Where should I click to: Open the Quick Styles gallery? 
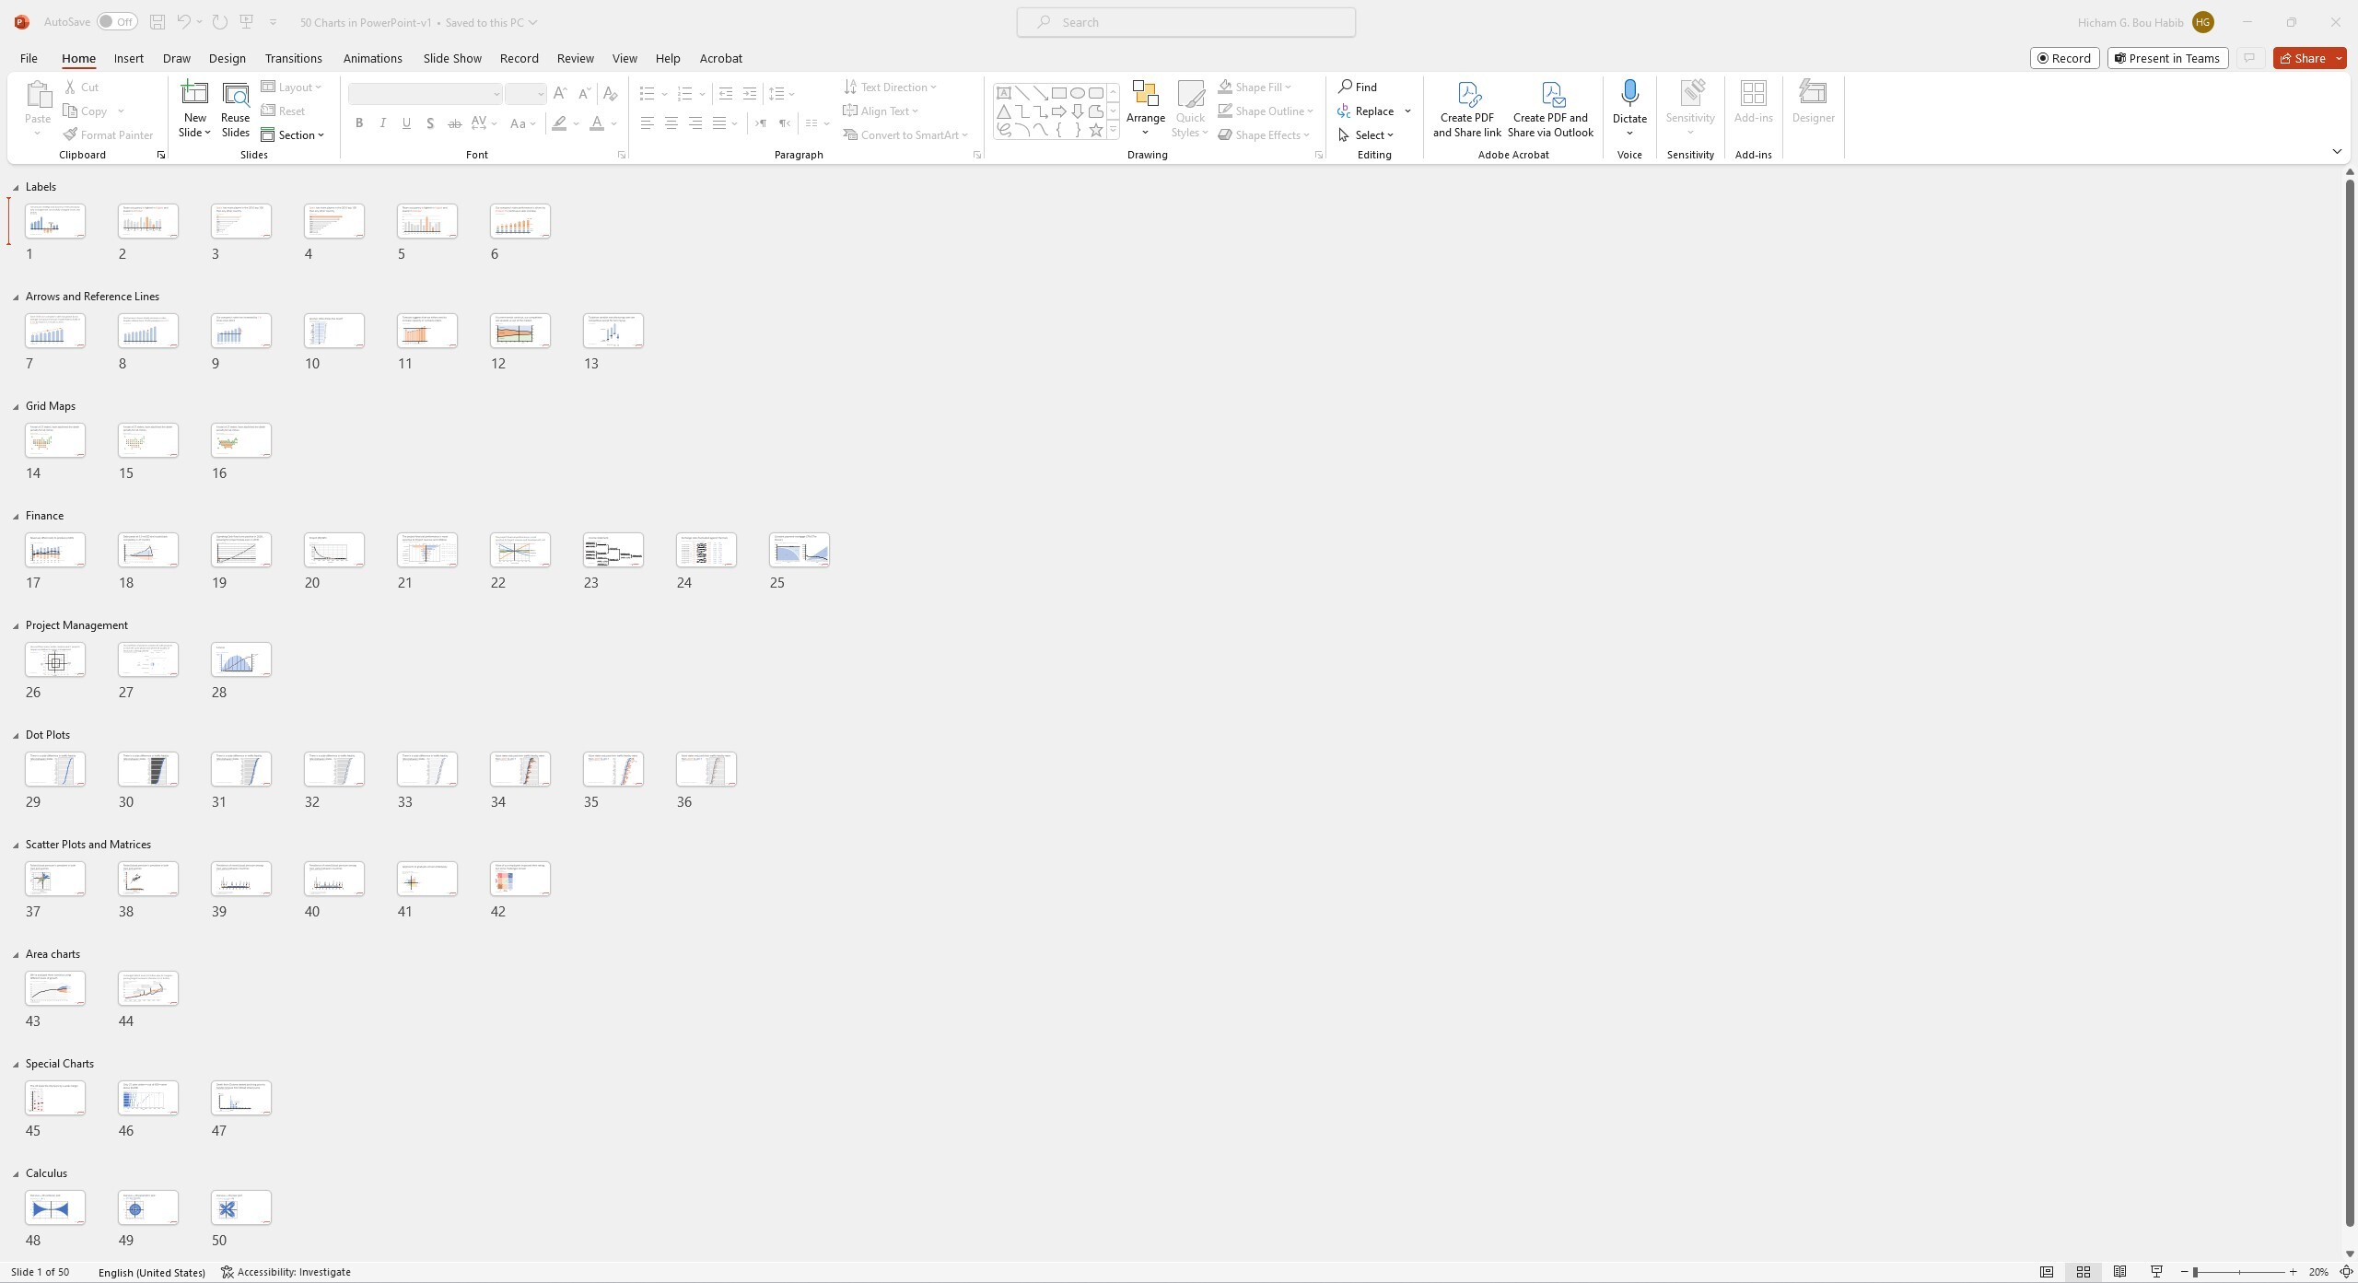pos(1190,109)
